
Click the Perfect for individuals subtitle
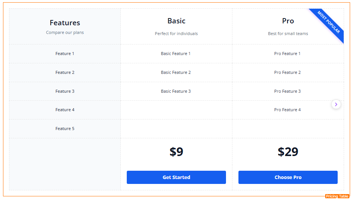click(x=176, y=34)
